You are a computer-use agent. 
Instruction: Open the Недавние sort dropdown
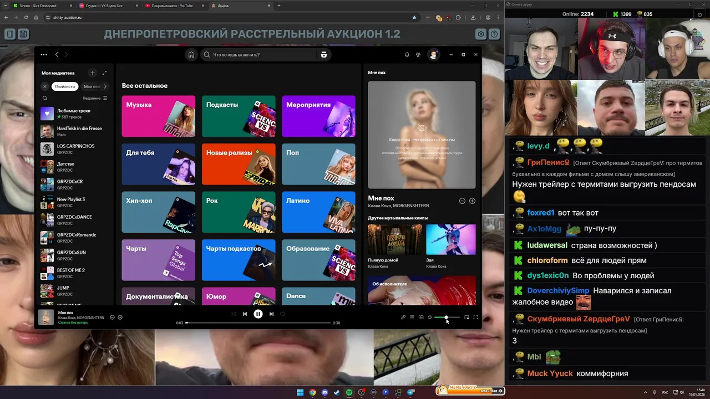95,98
